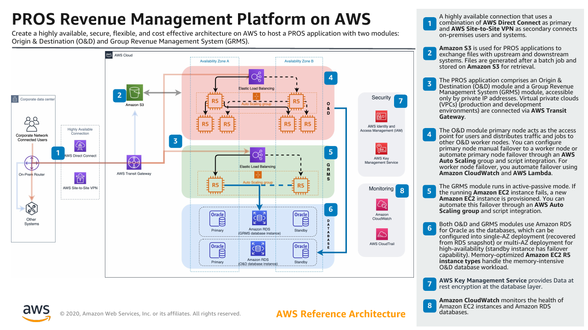This screenshot has height=330, width=588.
Task: Select the Oracle Primary icon for O&D database
Action: pyautogui.click(x=217, y=251)
